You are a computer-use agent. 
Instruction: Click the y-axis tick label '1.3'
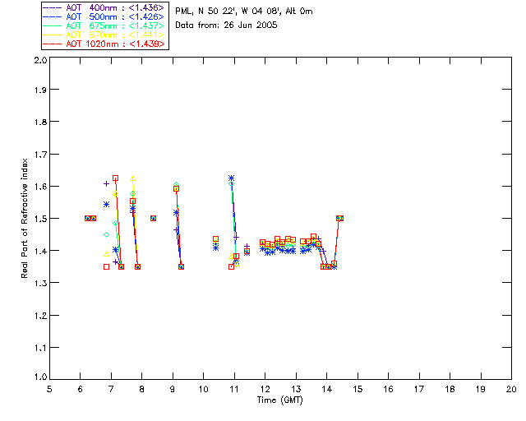click(40, 283)
